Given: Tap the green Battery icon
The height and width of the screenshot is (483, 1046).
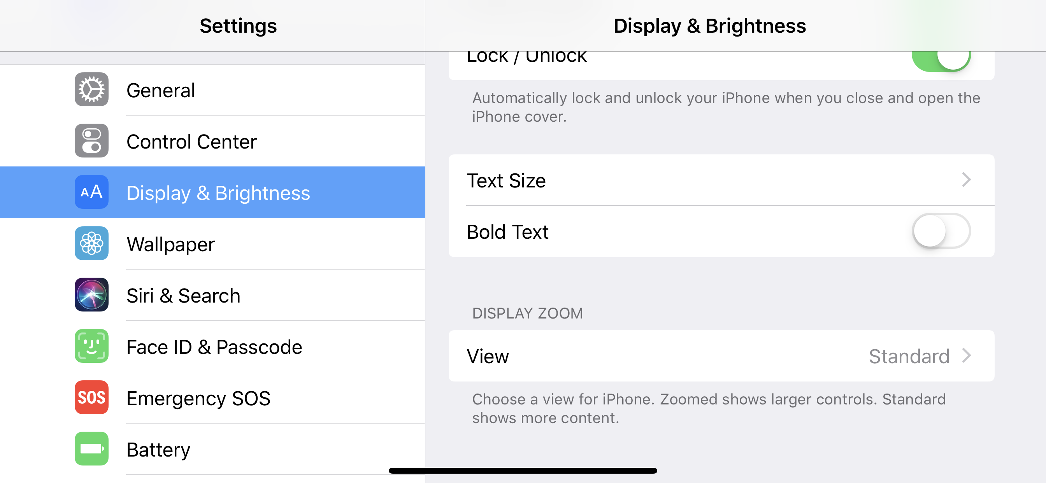Looking at the screenshot, I should pyautogui.click(x=91, y=448).
